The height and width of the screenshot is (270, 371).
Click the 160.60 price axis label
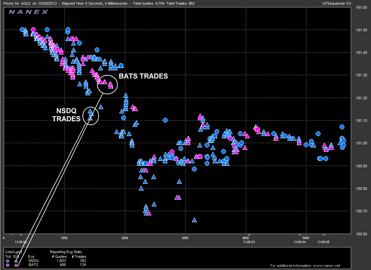click(x=361, y=234)
